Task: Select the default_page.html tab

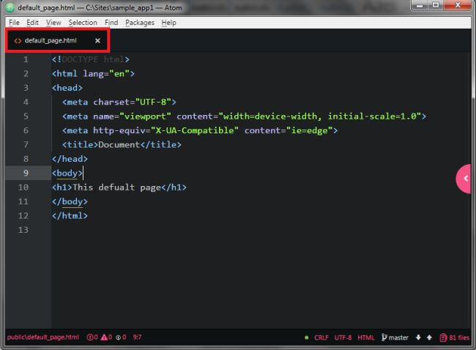Action: tap(57, 40)
